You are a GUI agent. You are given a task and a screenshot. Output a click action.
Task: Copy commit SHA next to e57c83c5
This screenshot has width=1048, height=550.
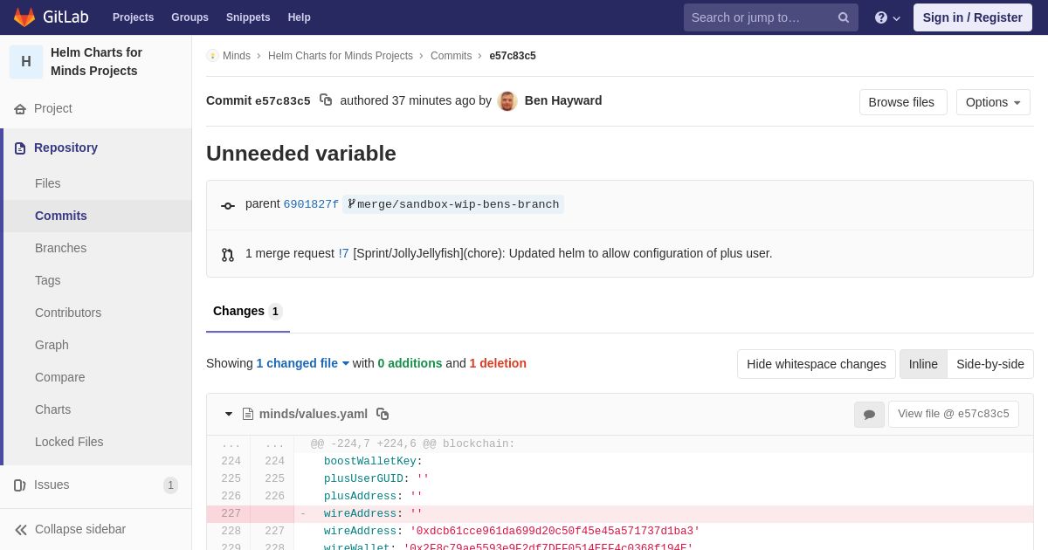point(326,100)
